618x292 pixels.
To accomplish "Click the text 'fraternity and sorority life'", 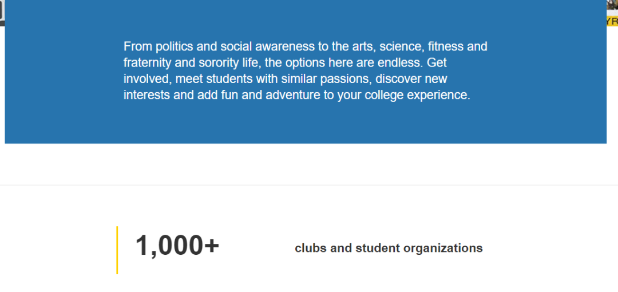I will (185, 63).
